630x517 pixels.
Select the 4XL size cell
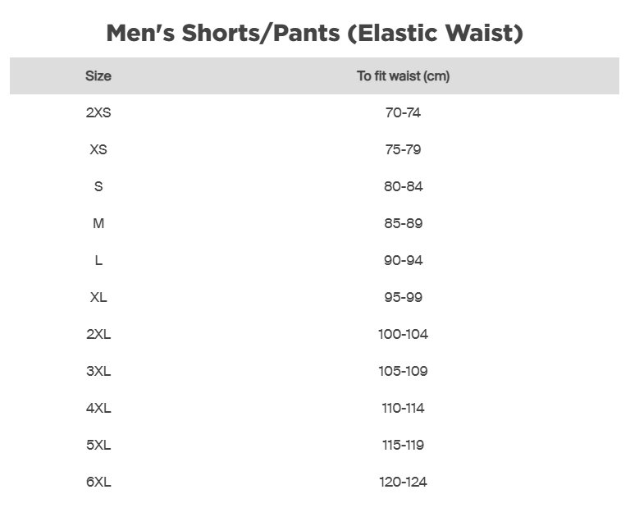pos(98,408)
